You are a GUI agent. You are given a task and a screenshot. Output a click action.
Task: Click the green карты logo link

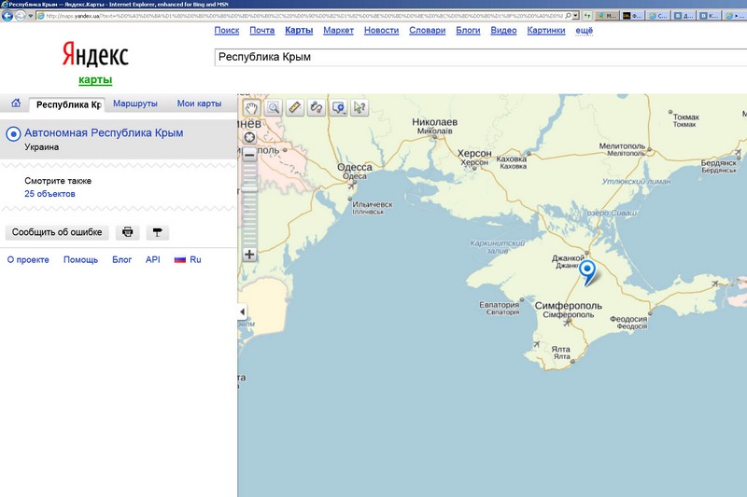[95, 79]
